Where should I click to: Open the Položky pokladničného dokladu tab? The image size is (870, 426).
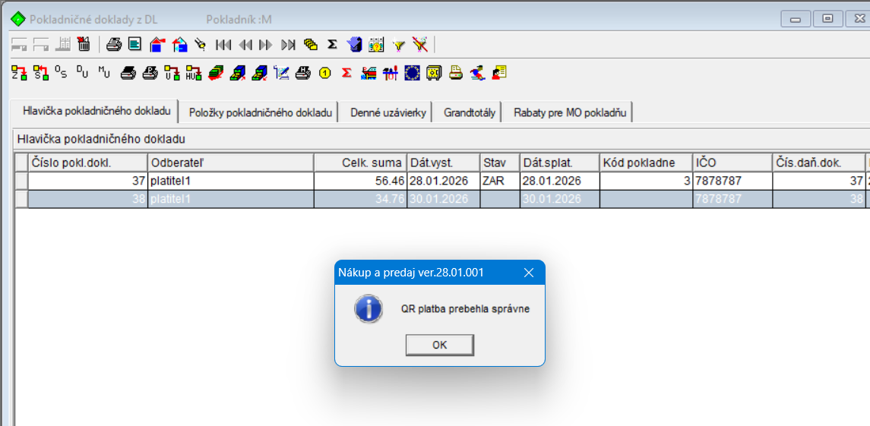pos(261,112)
